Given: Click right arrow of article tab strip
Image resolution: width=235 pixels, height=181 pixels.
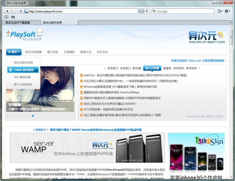Looking at the screenshot, I should [199, 69].
